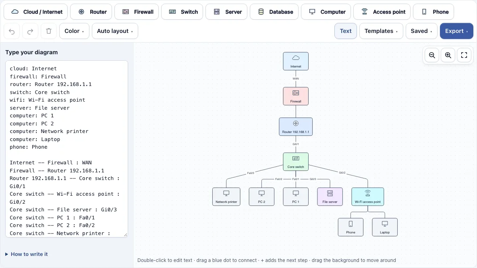Select the Wi-Fi access point node

(x=368, y=196)
